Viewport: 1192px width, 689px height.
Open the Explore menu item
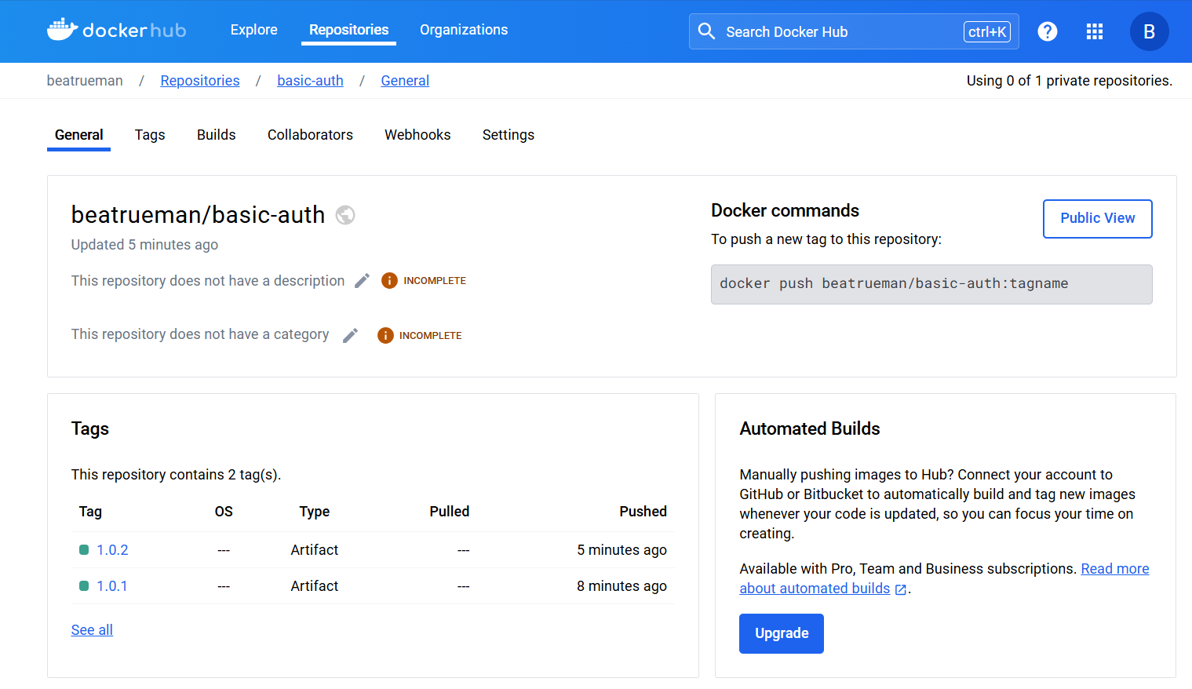[253, 30]
